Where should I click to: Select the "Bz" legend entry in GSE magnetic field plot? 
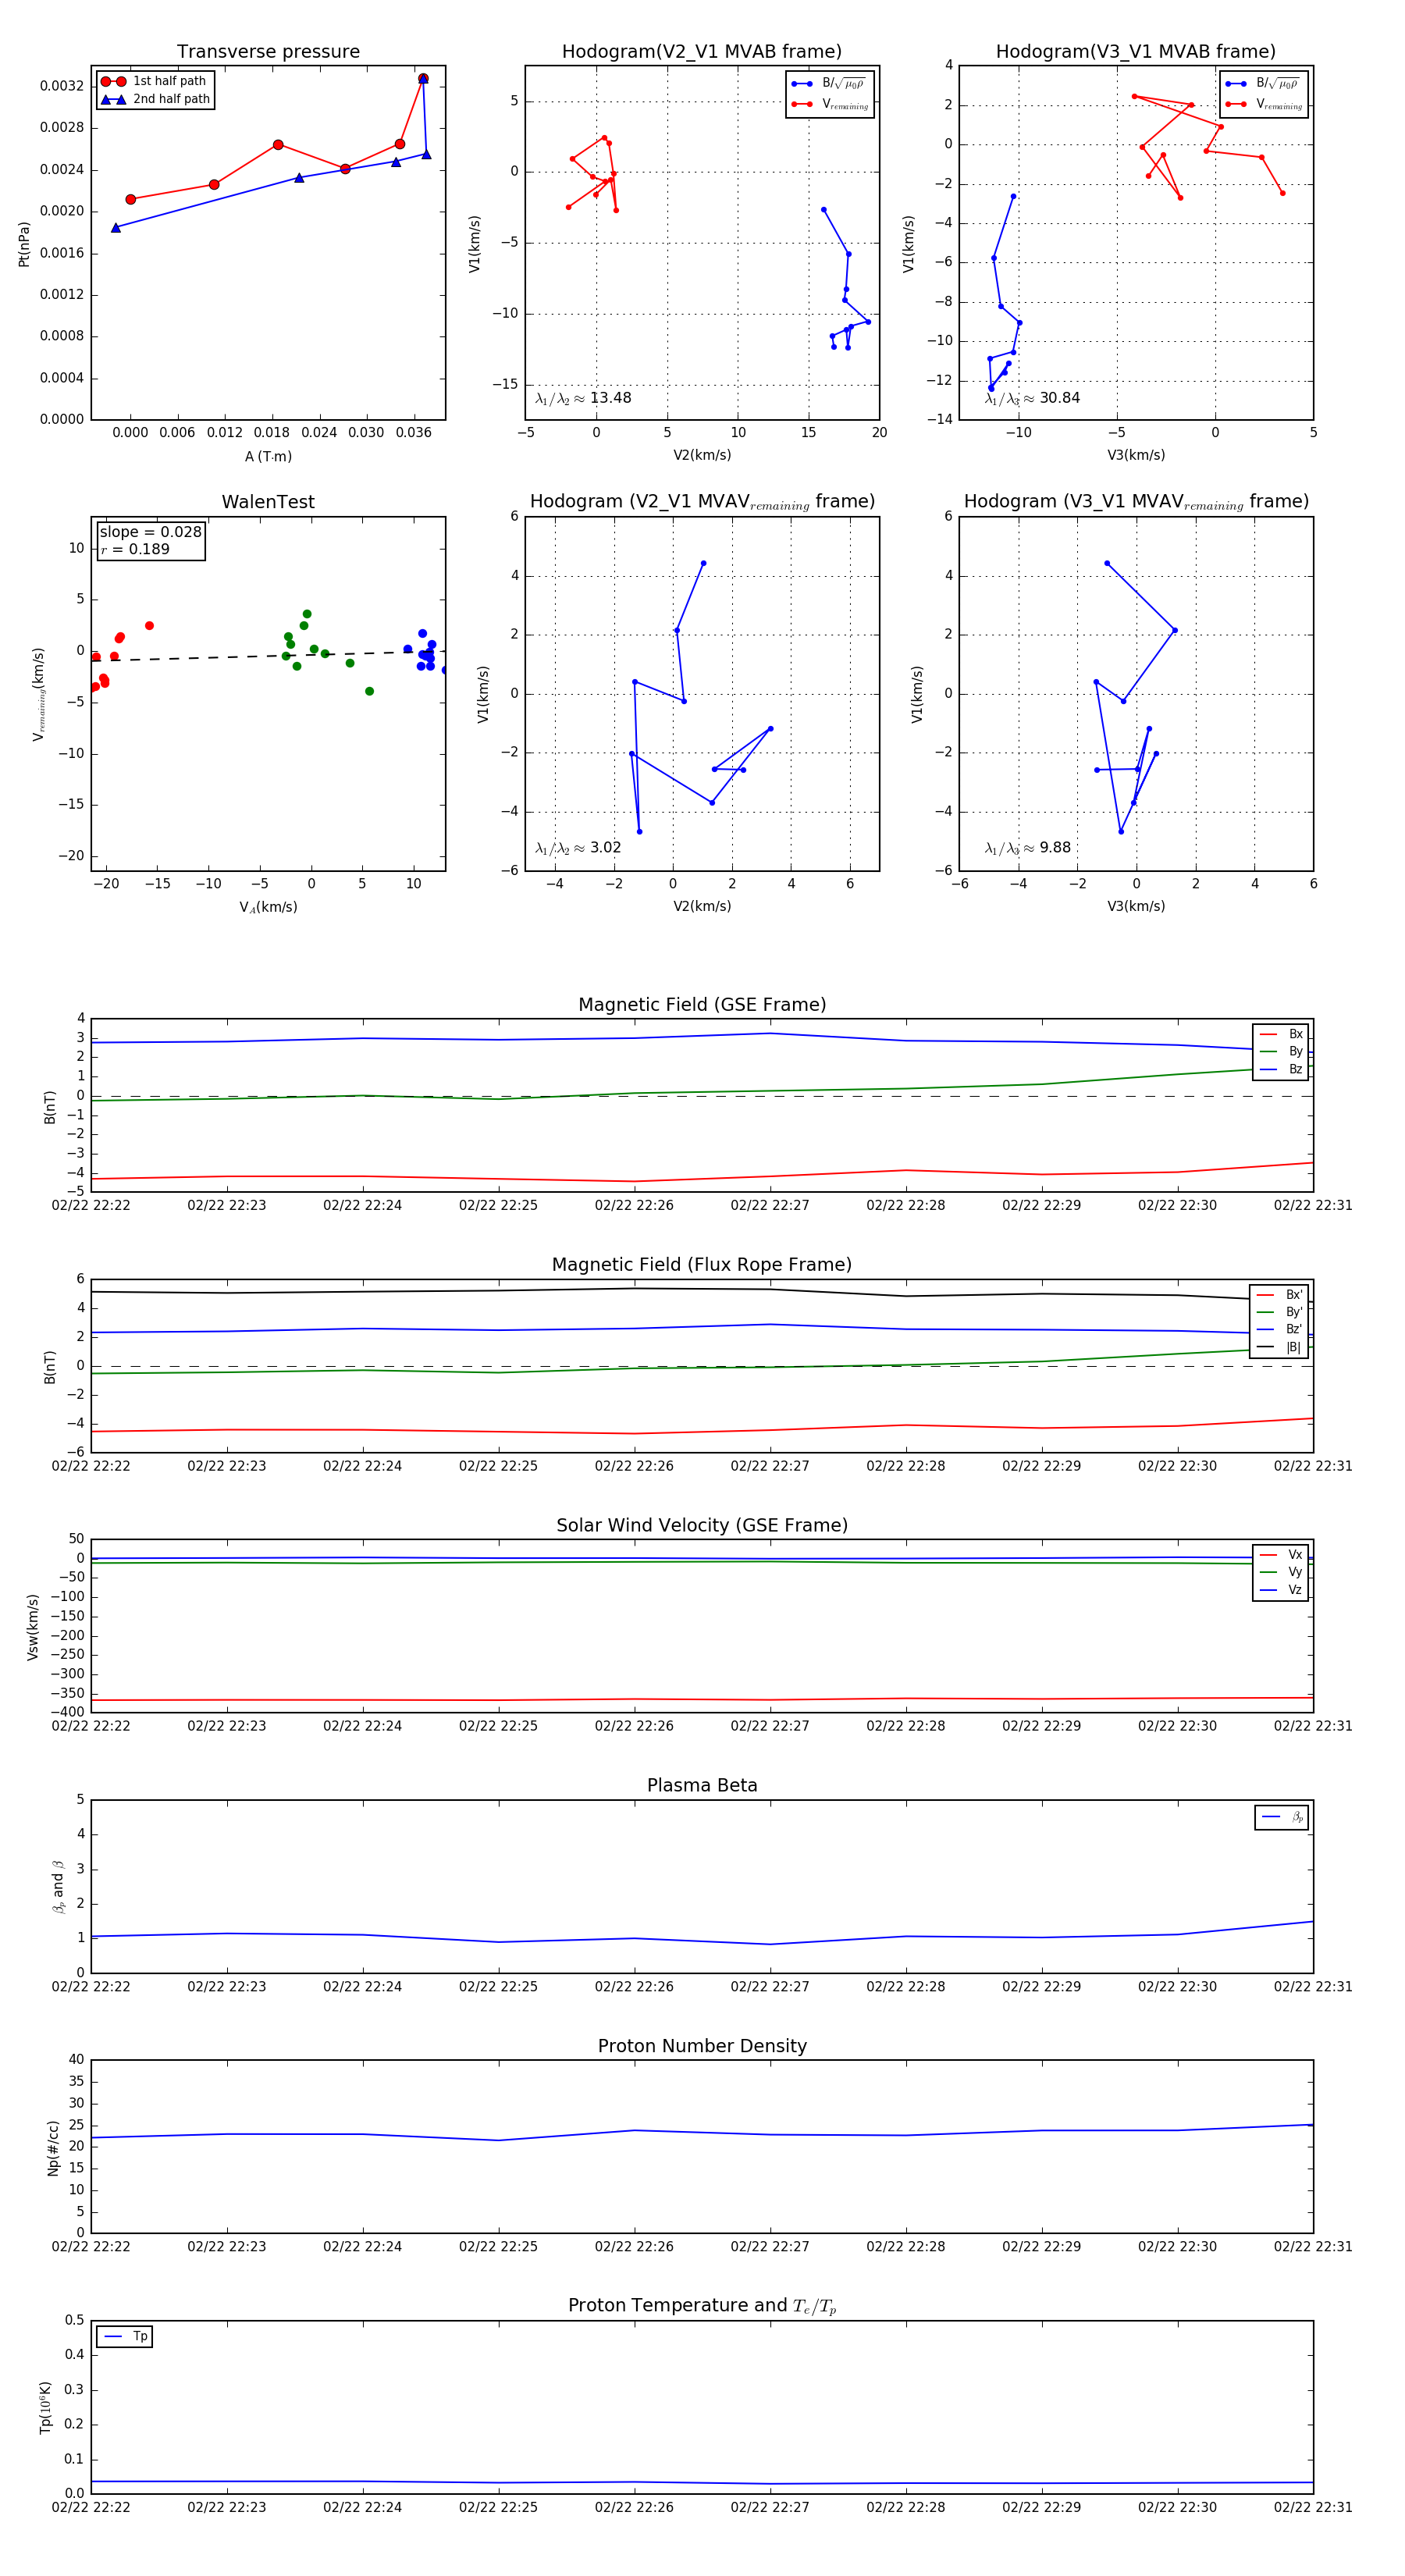[x=1281, y=1069]
